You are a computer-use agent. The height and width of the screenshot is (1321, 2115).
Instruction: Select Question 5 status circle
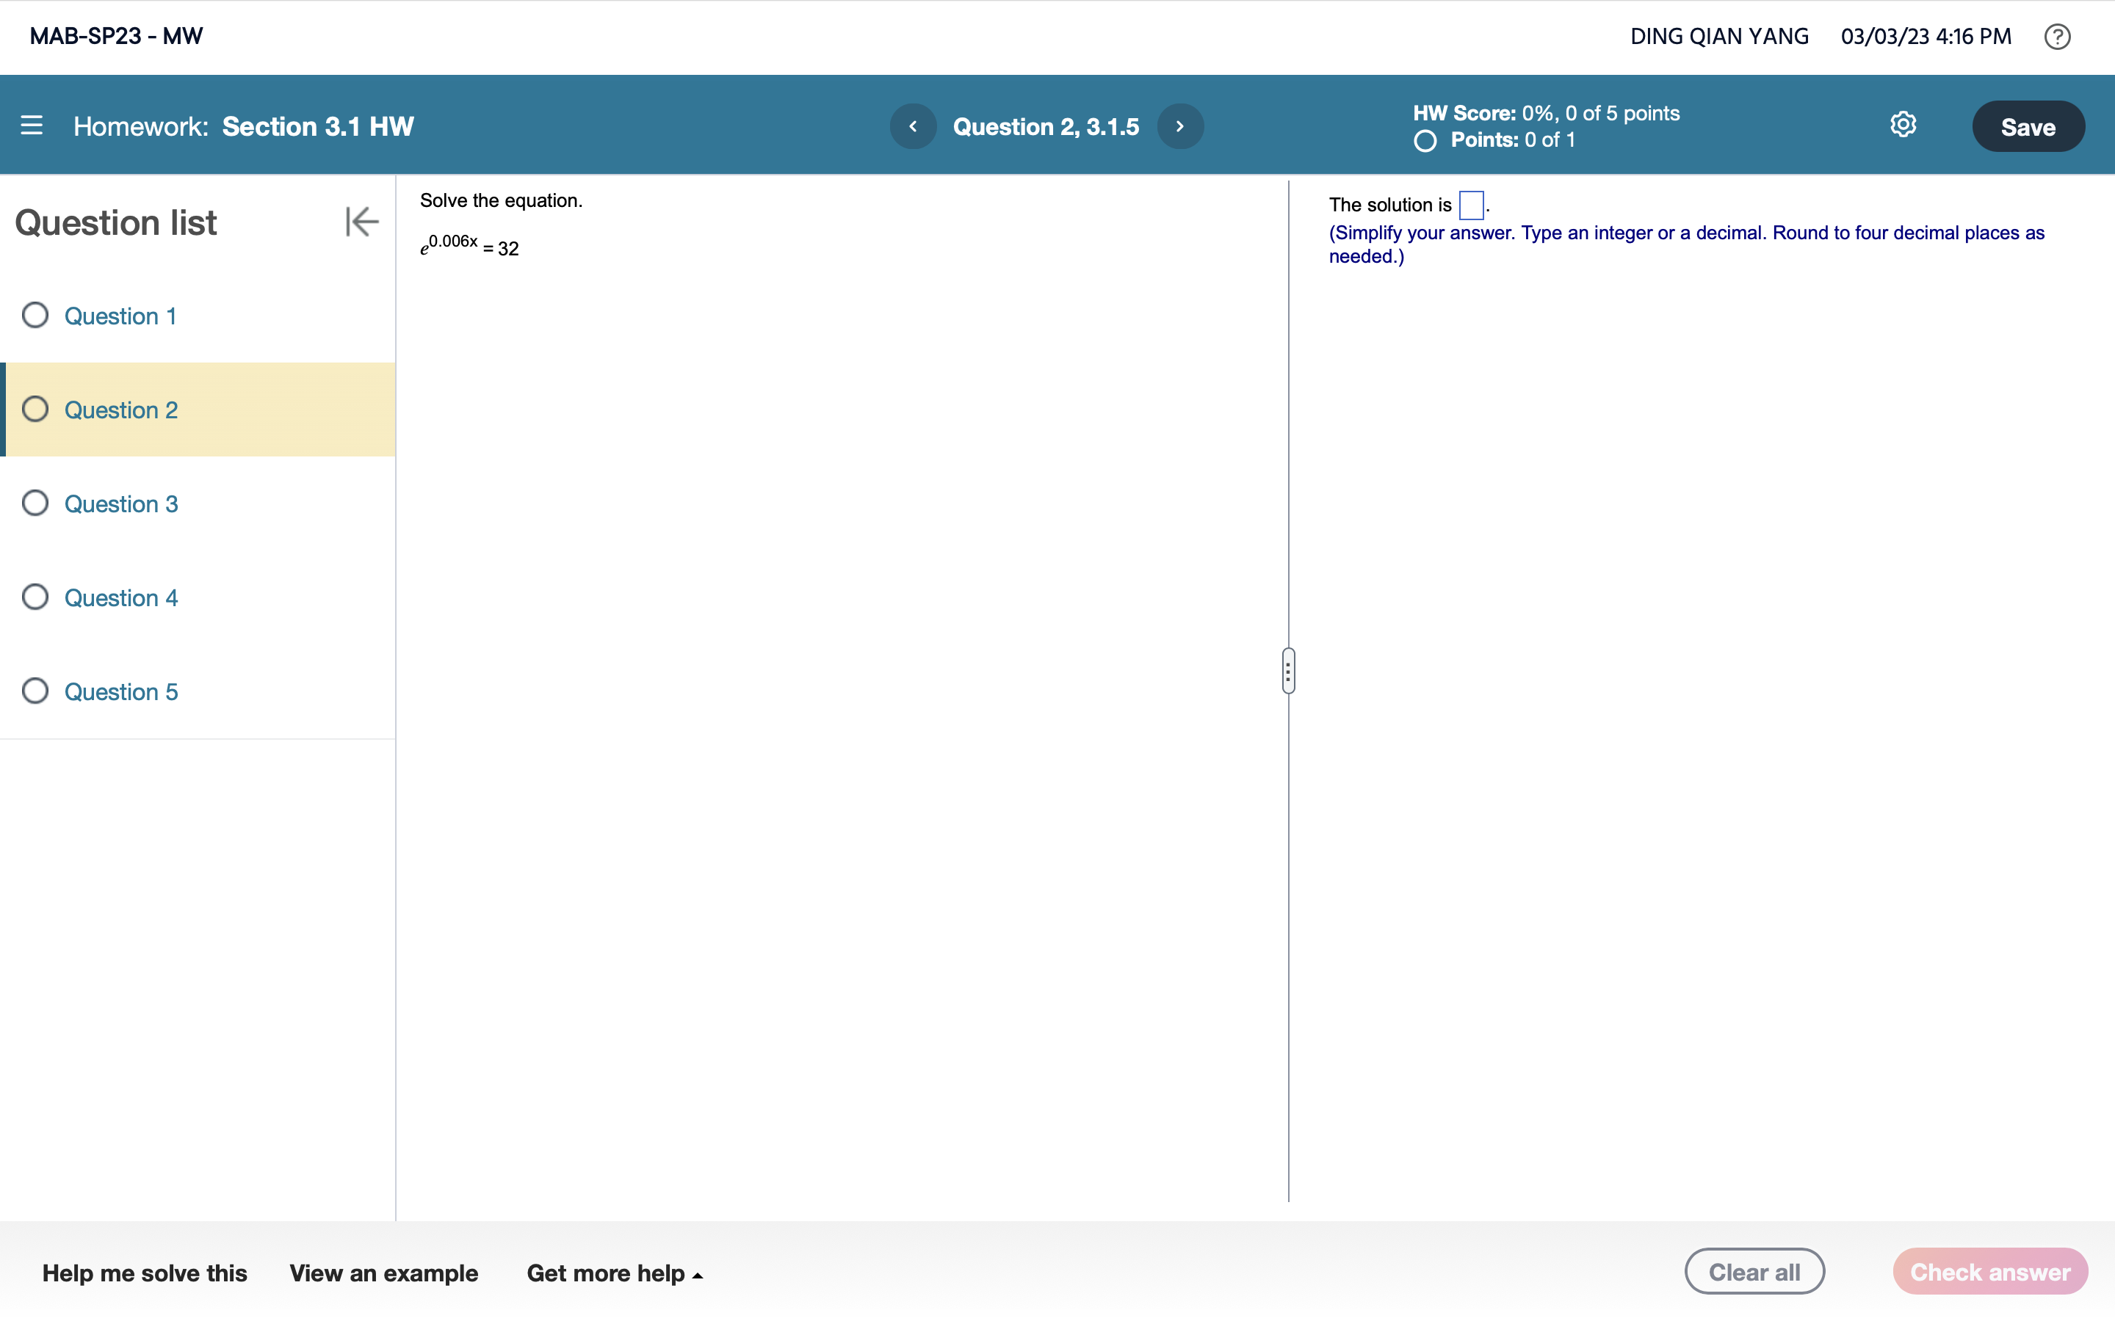point(35,691)
